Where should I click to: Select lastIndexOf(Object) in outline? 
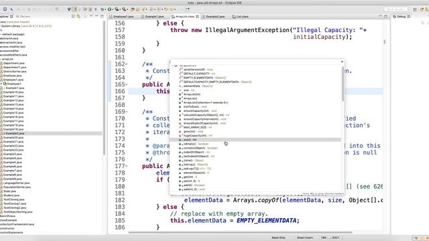(196, 156)
